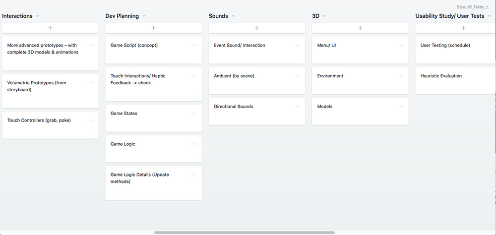Click the horizontal scrollbar at the bottom
The height and width of the screenshot is (235, 496).
[245, 233]
